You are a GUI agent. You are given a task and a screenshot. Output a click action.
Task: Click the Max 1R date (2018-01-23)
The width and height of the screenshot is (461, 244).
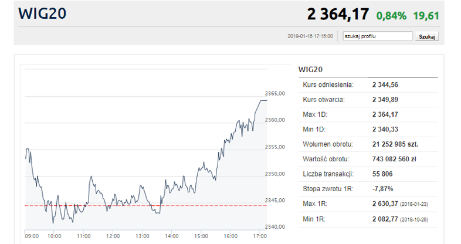415,204
